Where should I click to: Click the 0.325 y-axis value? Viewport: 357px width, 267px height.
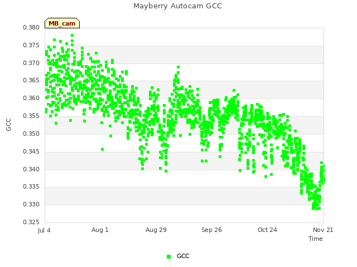click(x=31, y=222)
